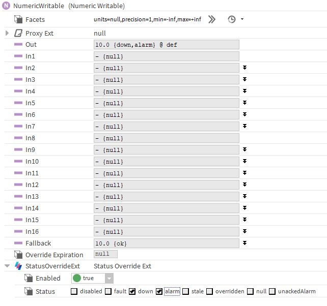
Task: Click the In10 value field
Action: tap(166, 162)
